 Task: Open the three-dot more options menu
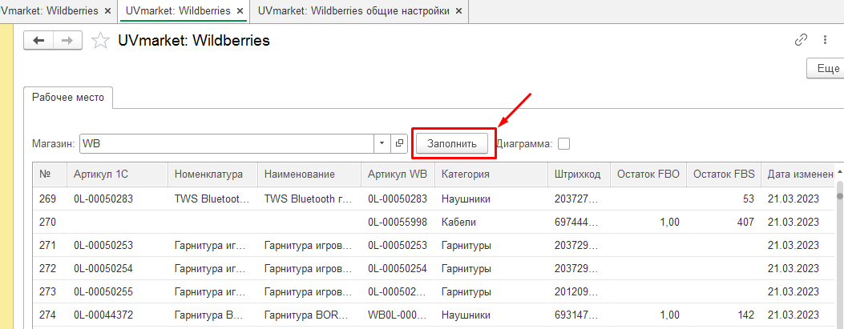point(825,40)
